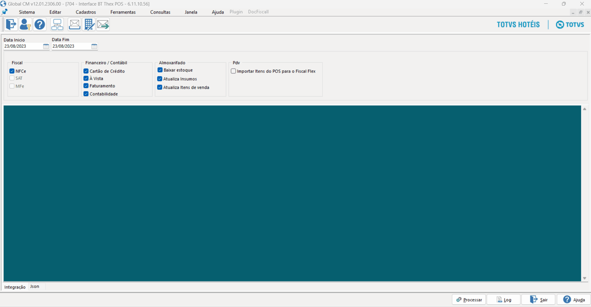Click the TOTVS logo at top right
The image size is (591, 307).
pyautogui.click(x=570, y=25)
